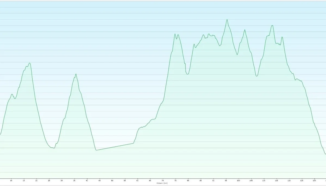The height and width of the screenshot is (186, 326).
Task: Click the 100 km axis tick label
Action: 239,180
